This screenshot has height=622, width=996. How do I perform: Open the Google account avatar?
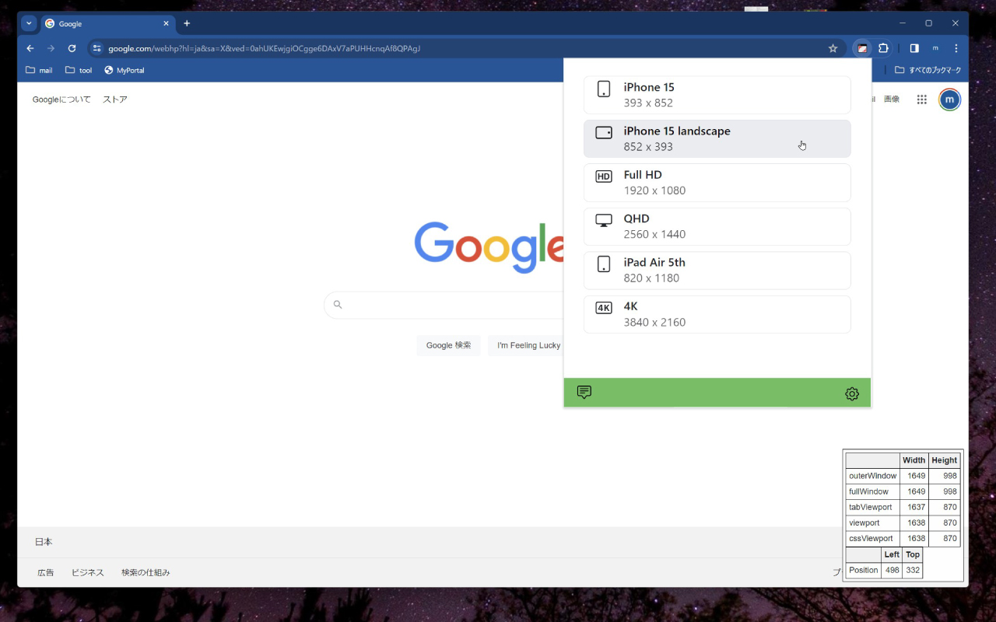click(x=950, y=100)
